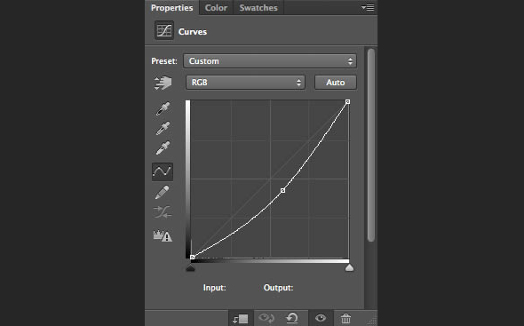Switch to the Color tab
This screenshot has height=326, width=524.
(x=216, y=8)
